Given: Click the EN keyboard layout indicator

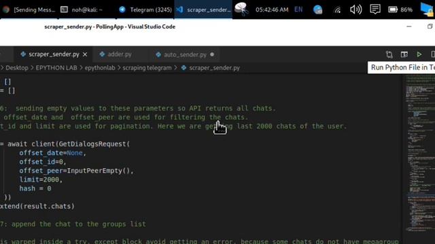Looking at the screenshot, I should [298, 9].
